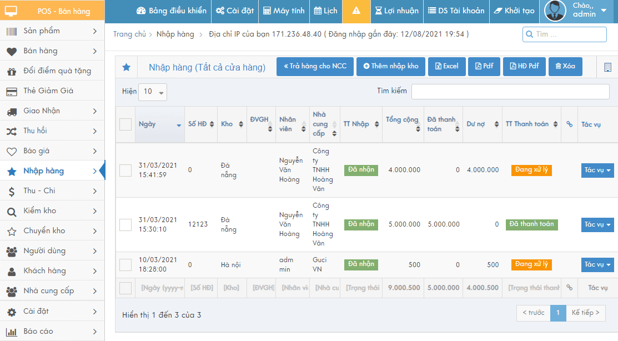Open the Bảng điều khiển dashboard
Image resolution: width=618 pixels, height=341 pixels.
[171, 11]
